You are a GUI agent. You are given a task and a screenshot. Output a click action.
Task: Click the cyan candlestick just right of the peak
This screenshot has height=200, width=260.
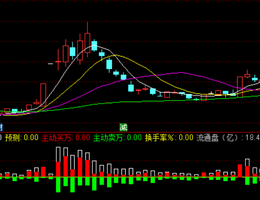94,46
